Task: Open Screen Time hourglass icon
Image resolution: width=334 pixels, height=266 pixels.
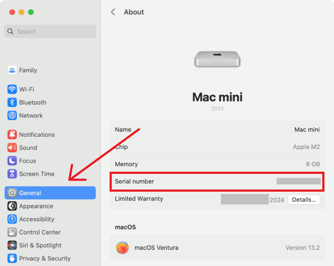Action: pos(12,174)
